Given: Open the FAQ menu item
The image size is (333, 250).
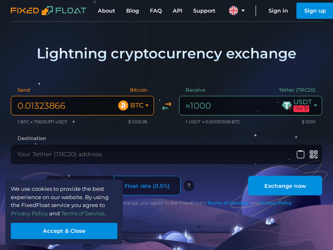Looking at the screenshot, I should click(156, 11).
